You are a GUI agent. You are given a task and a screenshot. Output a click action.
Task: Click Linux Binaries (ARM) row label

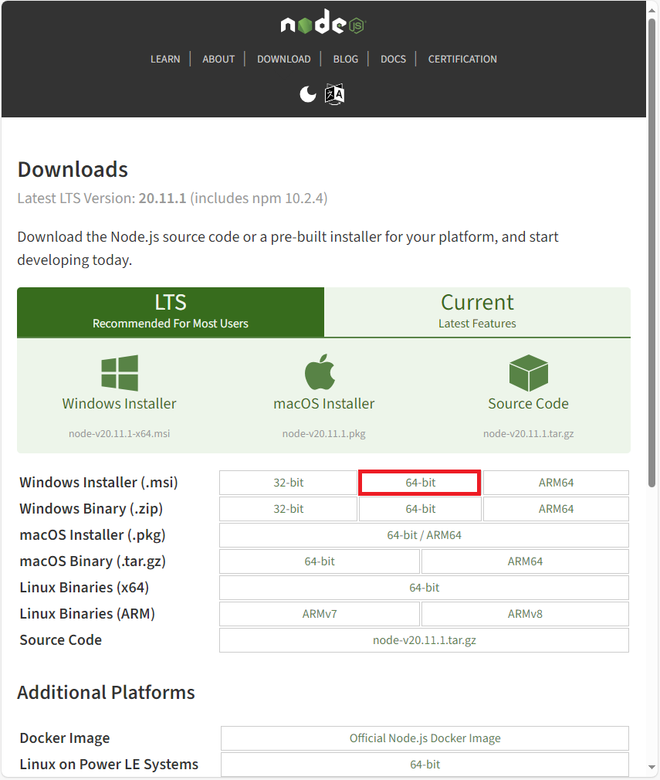point(87,614)
